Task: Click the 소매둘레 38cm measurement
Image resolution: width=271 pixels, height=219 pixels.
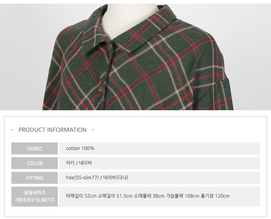Action: tap(149, 196)
